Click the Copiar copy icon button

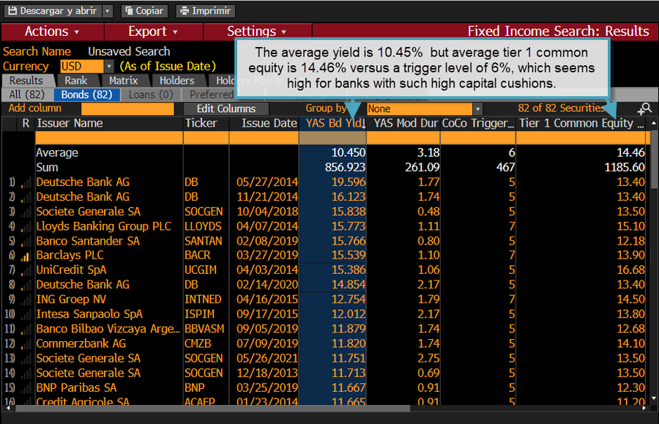129,11
